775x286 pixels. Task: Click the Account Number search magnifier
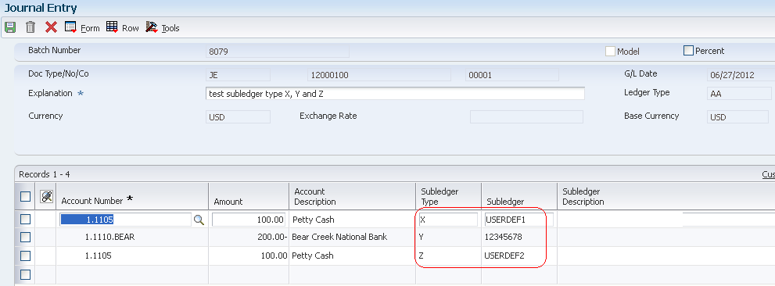pyautogui.click(x=199, y=220)
